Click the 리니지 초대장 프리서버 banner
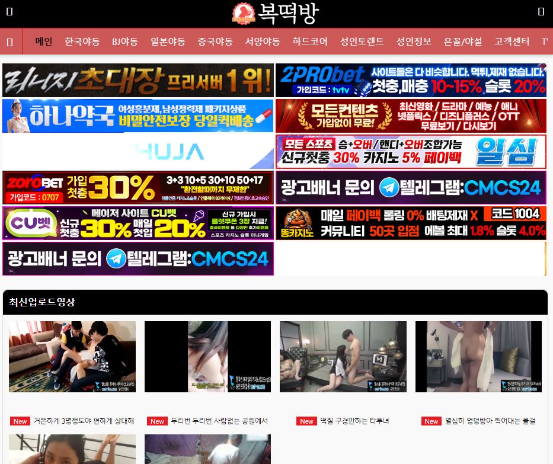 (x=138, y=81)
